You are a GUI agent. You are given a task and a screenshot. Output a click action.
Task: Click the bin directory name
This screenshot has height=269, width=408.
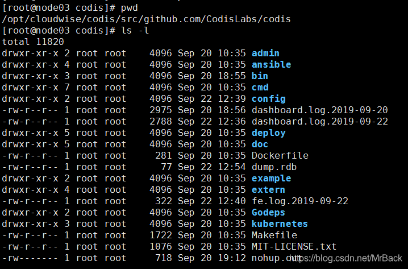coord(260,76)
